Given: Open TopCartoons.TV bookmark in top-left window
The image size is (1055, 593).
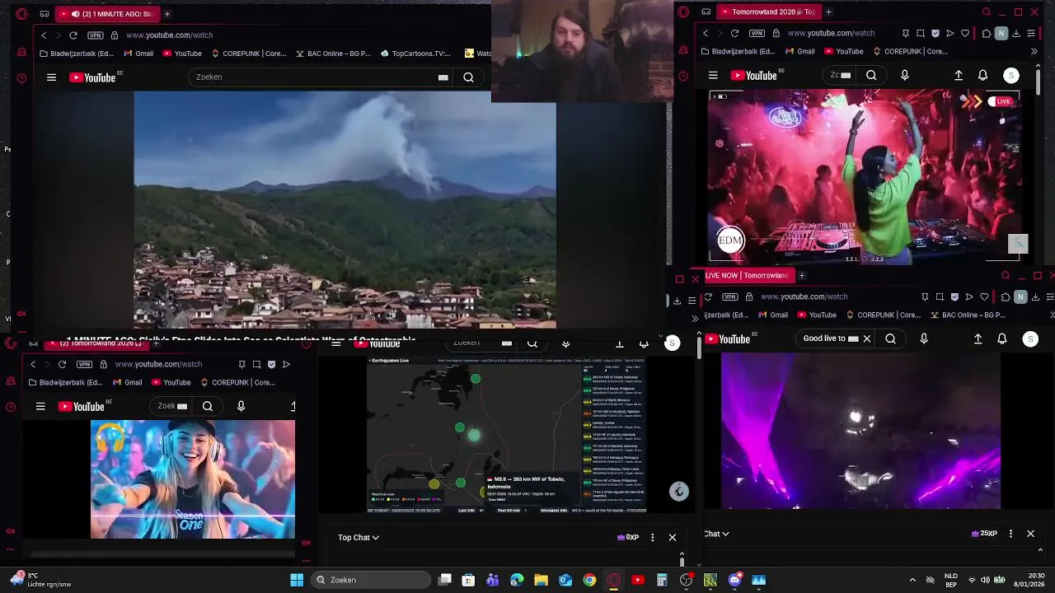Looking at the screenshot, I should coord(416,54).
